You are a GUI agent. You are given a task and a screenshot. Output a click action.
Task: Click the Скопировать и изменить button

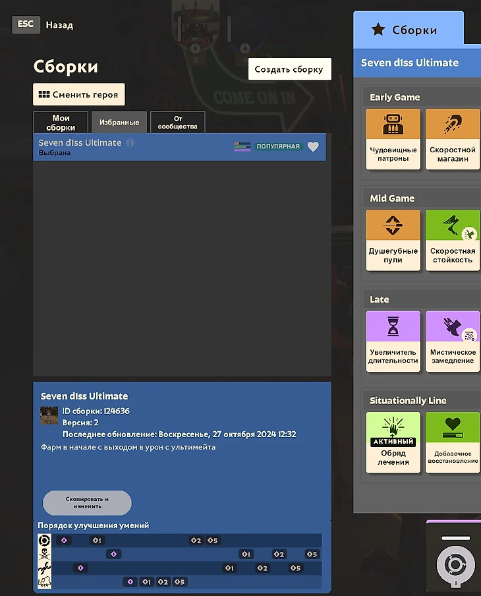[87, 502]
